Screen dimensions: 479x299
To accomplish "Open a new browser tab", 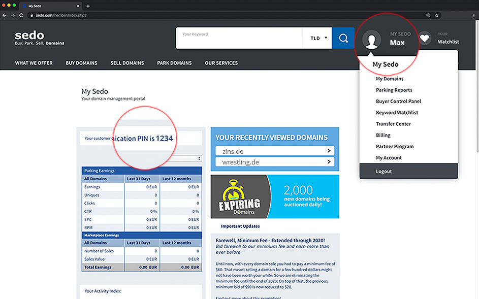I will click(88, 6).
